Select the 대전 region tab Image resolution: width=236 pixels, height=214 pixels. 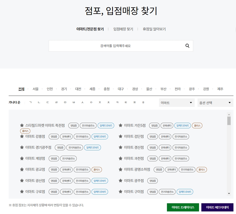pyautogui.click(x=78, y=89)
